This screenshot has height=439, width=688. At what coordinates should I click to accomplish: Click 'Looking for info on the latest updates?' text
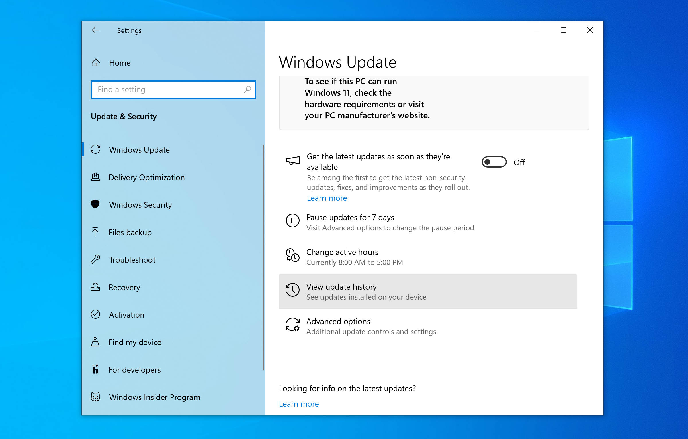(347, 388)
